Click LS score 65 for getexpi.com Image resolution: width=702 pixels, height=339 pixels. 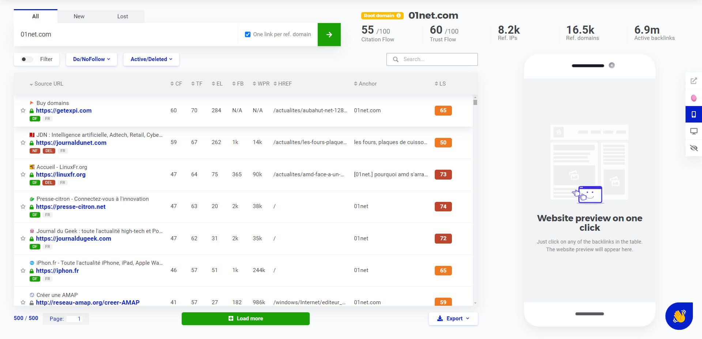443,110
